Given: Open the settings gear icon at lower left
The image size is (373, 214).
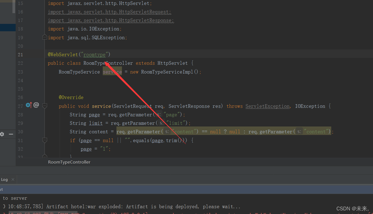Looking at the screenshot, I should point(2,134).
